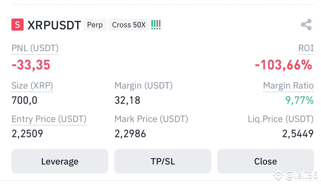Tap the Entry Price (USDT) label
The image size is (321, 184).
49,119
